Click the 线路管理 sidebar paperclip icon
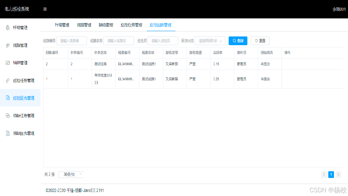The image size is (348, 196). 8,45
